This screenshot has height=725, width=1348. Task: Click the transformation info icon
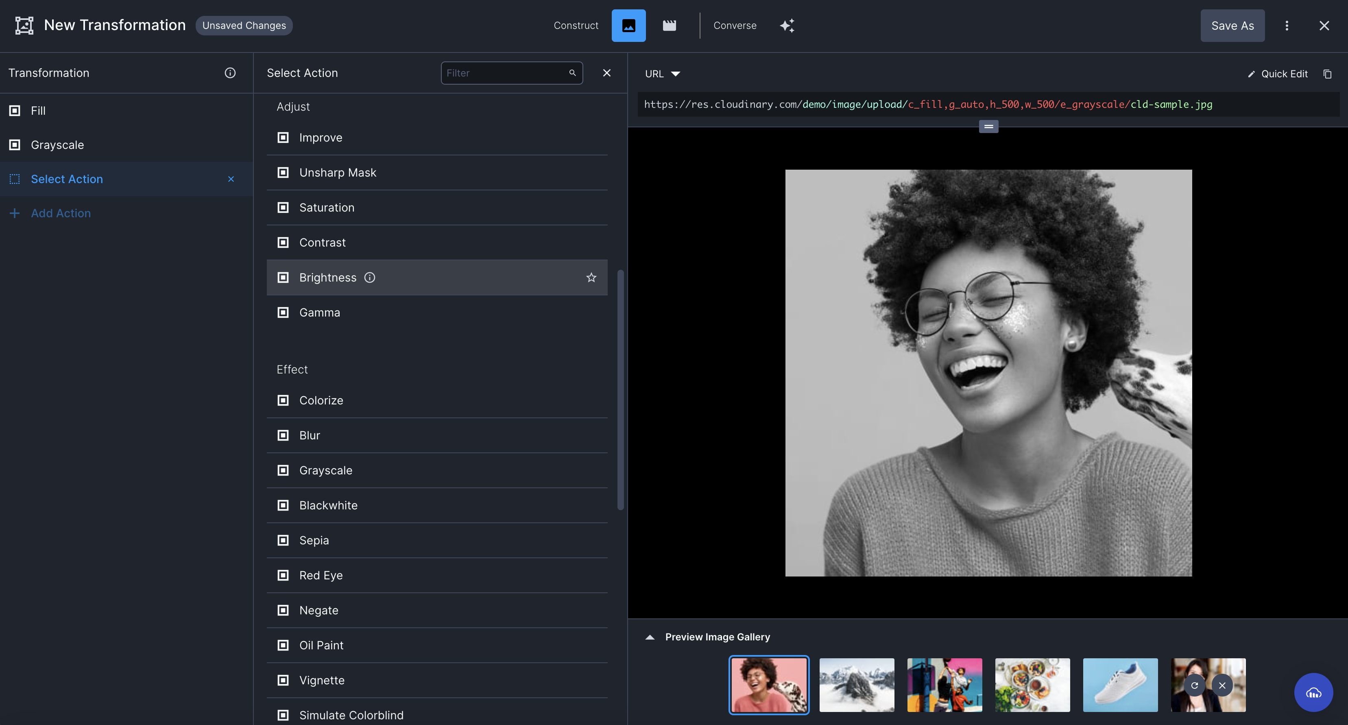[230, 72]
